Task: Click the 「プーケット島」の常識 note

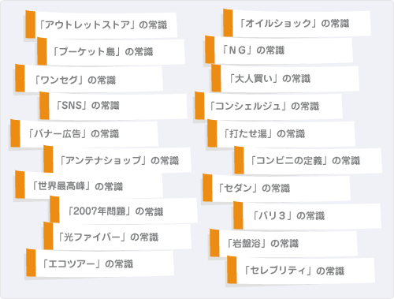Action: [111, 51]
